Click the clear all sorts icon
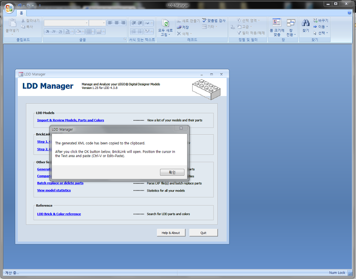The image size is (356, 279). click(233, 27)
